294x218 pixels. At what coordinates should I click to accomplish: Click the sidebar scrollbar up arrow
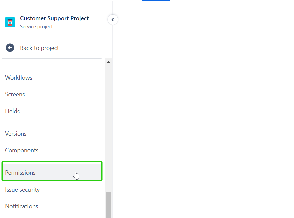[108, 62]
